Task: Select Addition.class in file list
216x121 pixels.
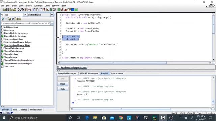Action: (x=11, y=27)
